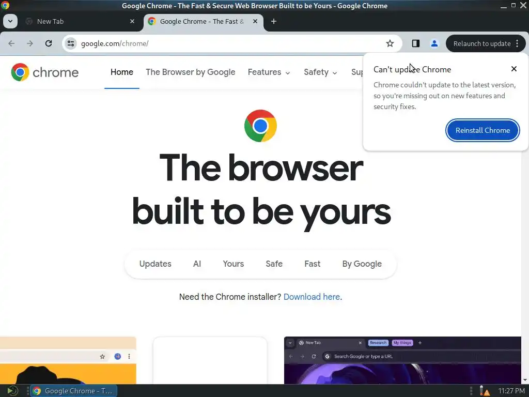The width and height of the screenshot is (529, 397).
Task: Select the Updates pill tab
Action: point(155,264)
